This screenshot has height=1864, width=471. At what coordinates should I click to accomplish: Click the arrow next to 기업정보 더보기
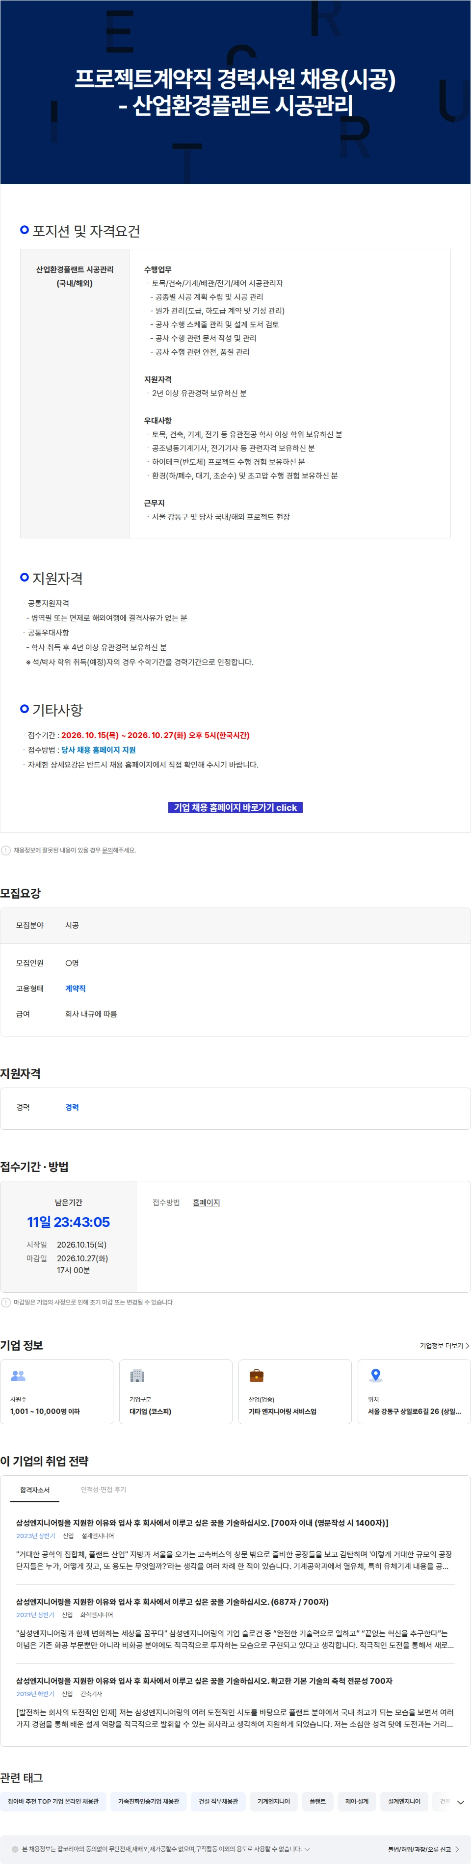(x=468, y=1346)
